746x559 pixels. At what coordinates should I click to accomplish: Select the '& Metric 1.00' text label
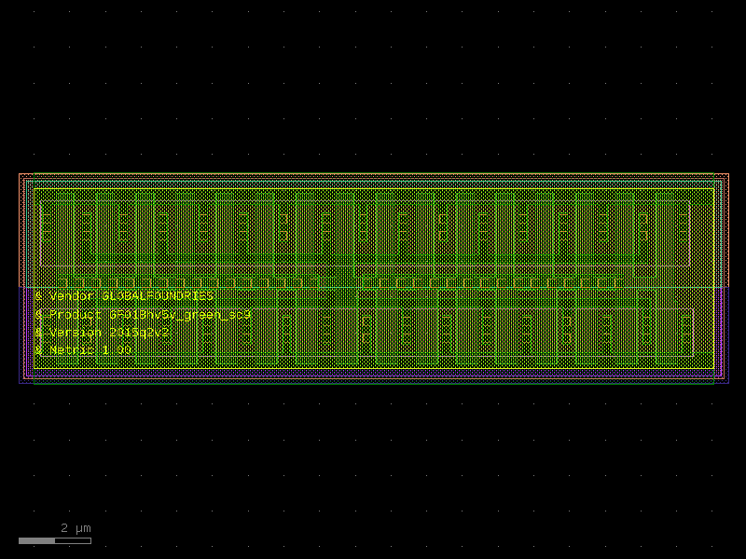(83, 350)
